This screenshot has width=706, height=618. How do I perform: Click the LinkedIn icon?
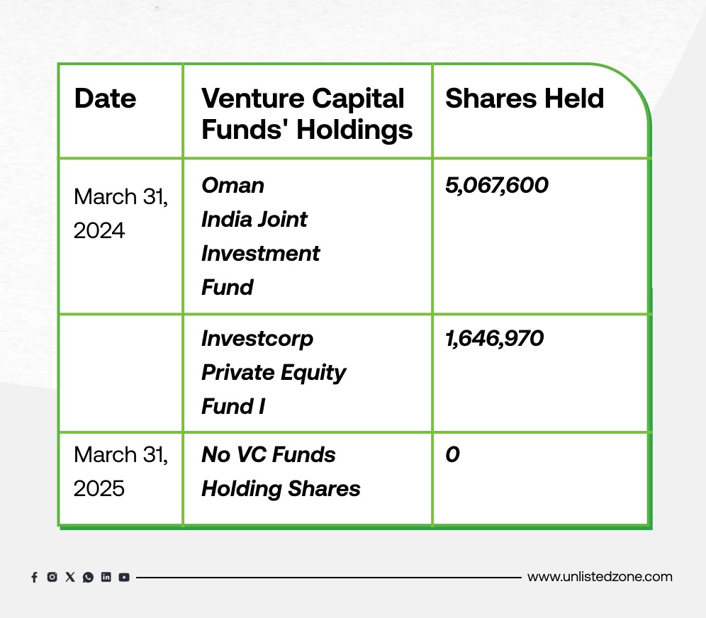pyautogui.click(x=106, y=577)
